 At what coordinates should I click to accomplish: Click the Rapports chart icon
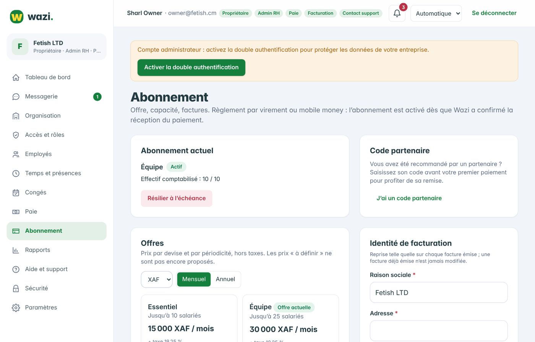tap(16, 250)
